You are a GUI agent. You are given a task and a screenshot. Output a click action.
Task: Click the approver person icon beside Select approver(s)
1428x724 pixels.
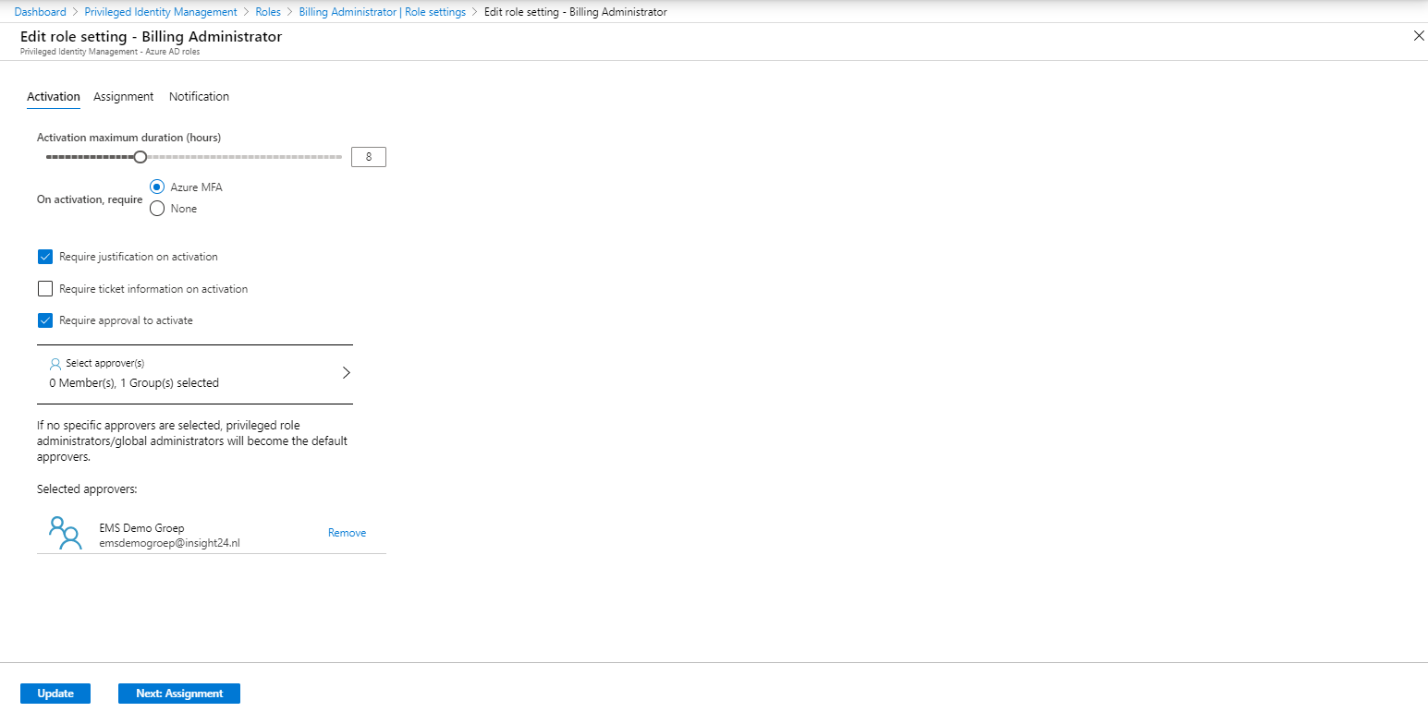[x=55, y=364]
